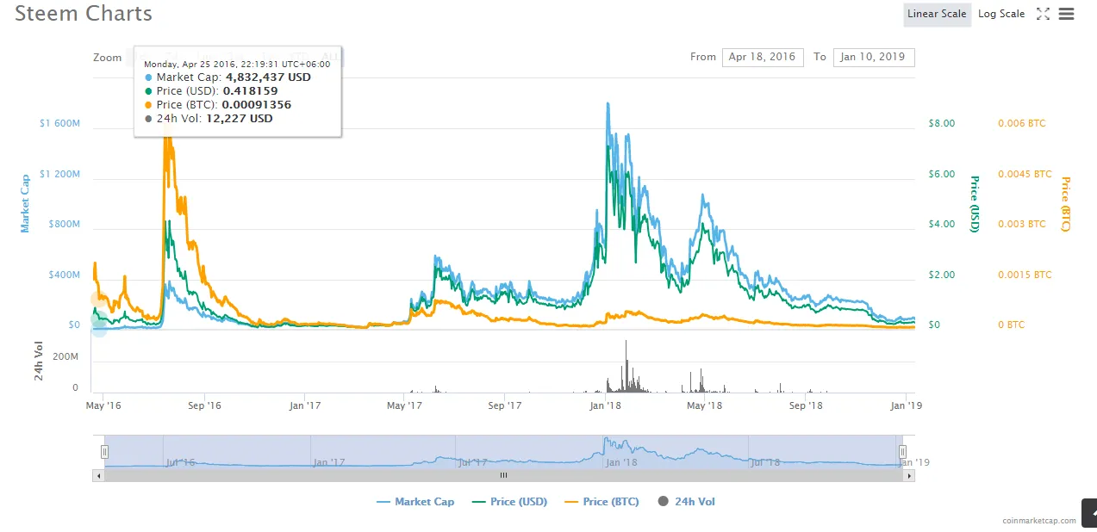Click the dark tab at bottom-right page edge
The height and width of the screenshot is (532, 1097).
(x=1089, y=511)
